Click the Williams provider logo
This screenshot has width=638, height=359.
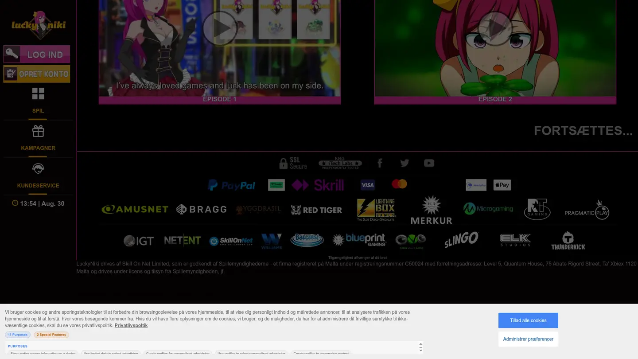point(272,241)
